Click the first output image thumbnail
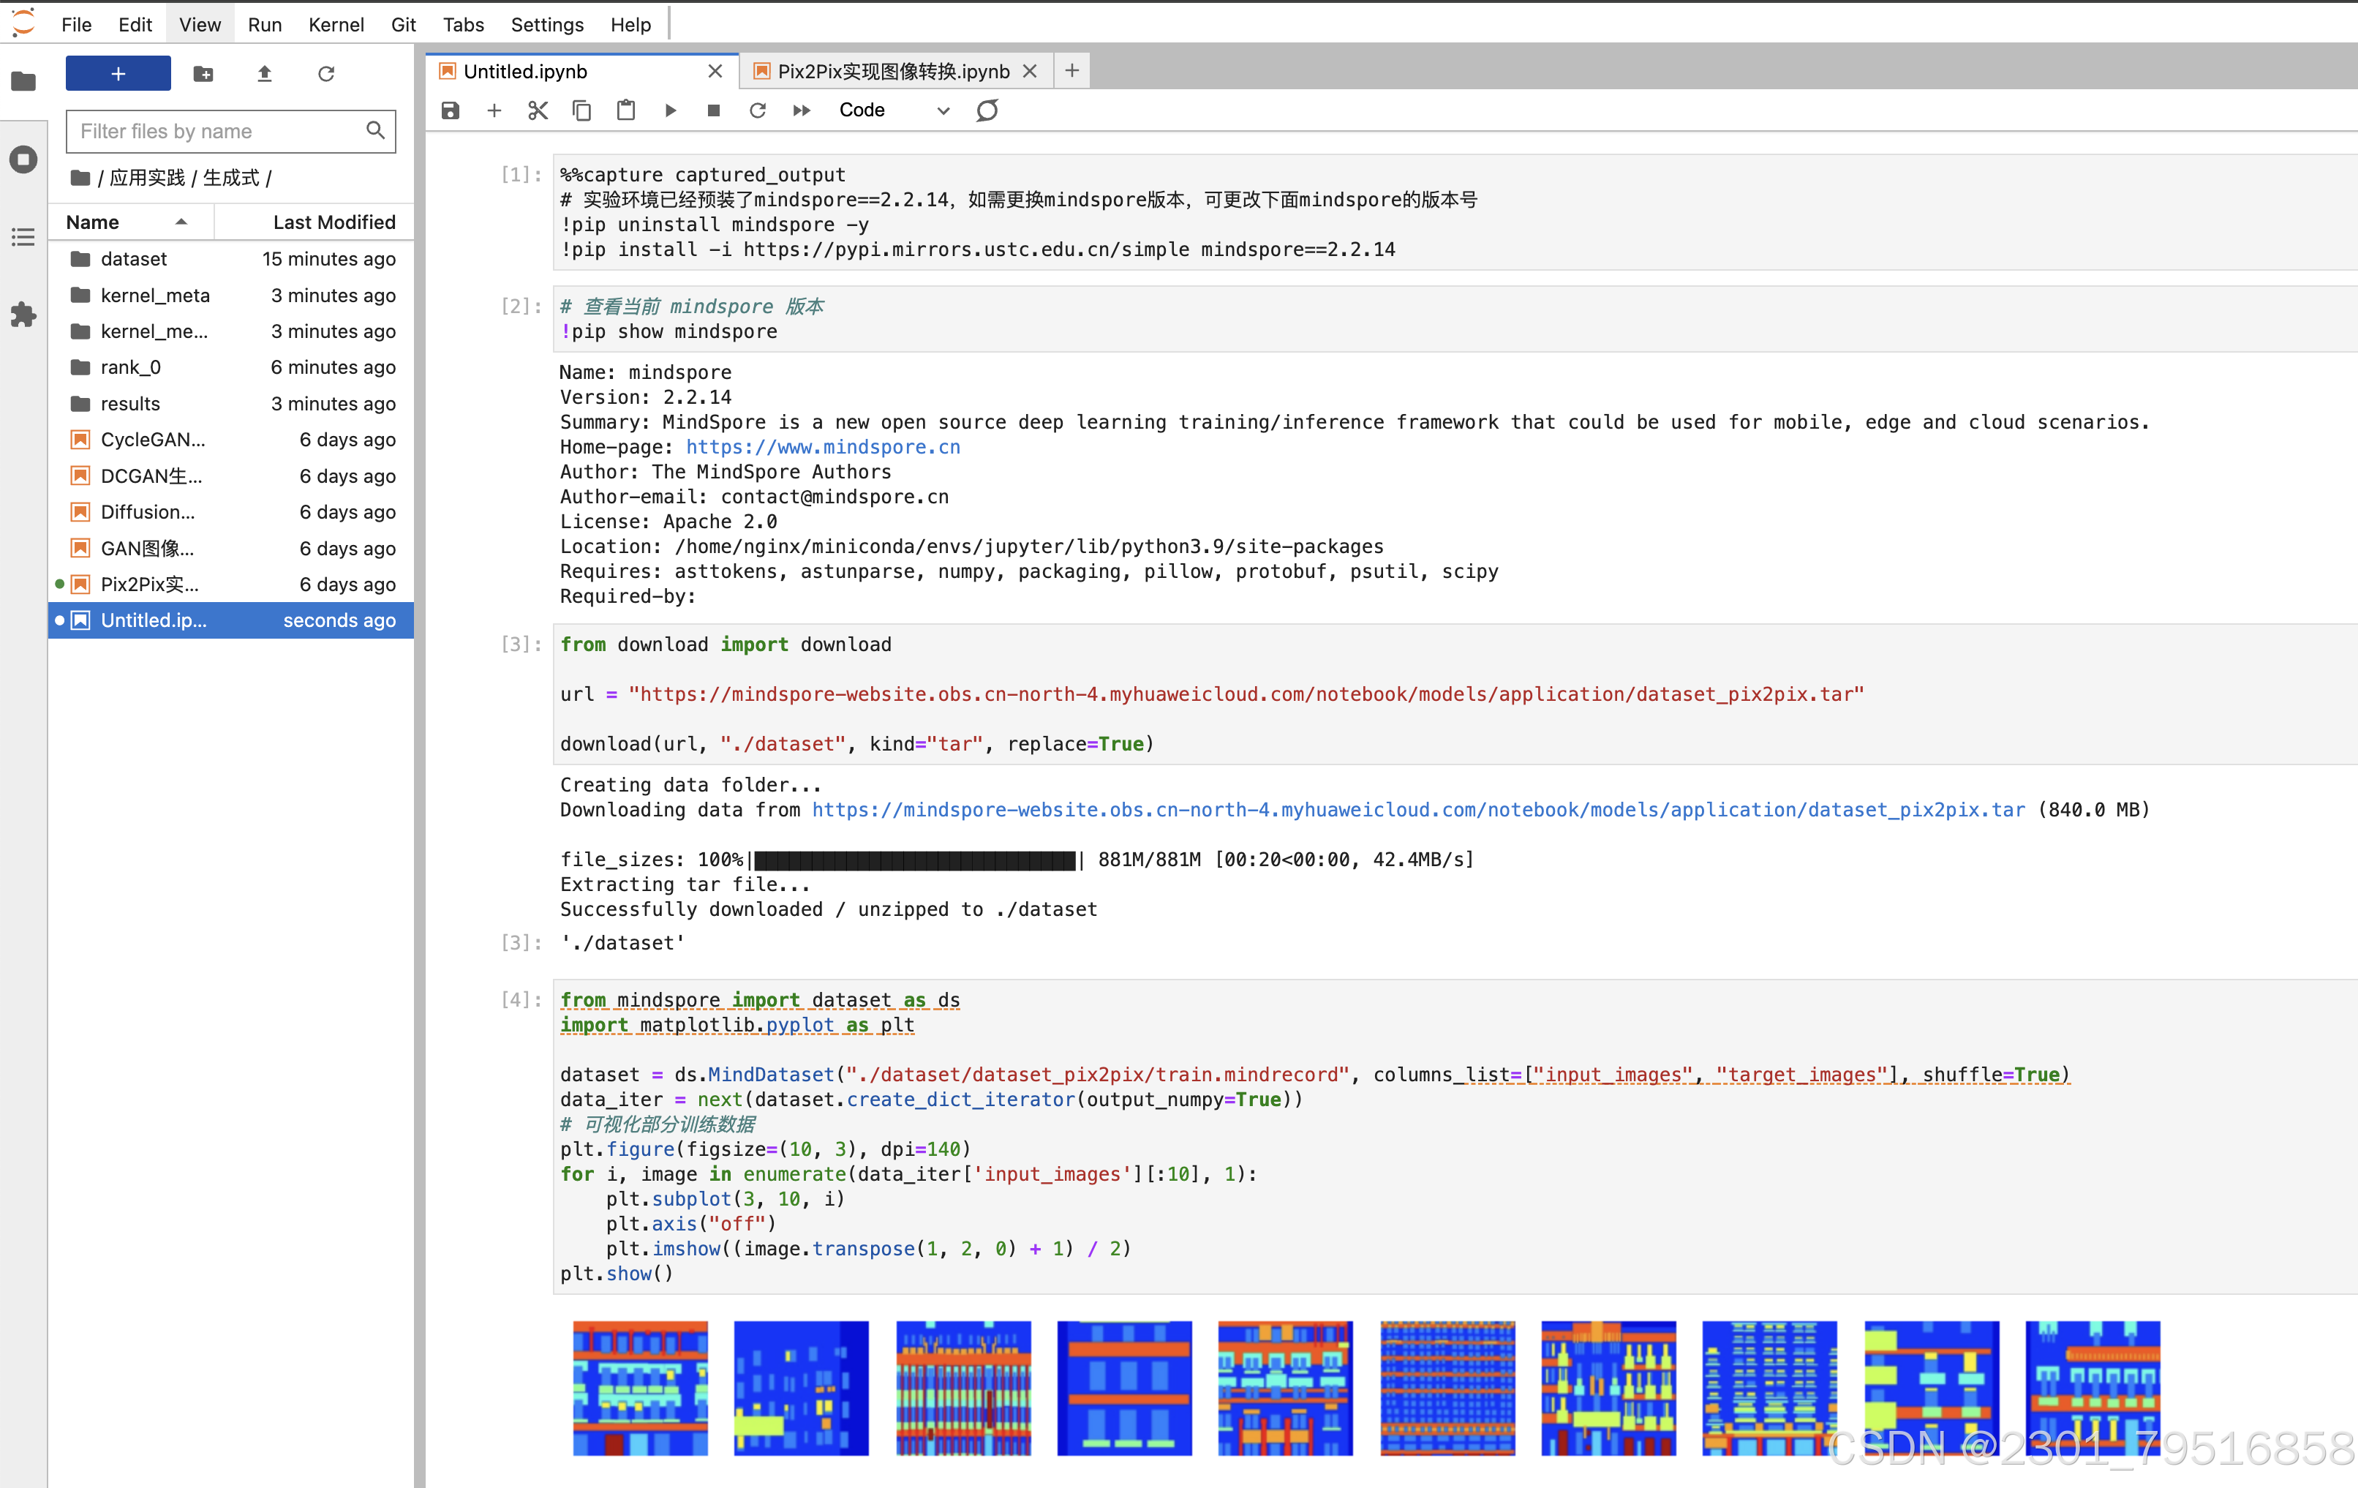 641,1387
